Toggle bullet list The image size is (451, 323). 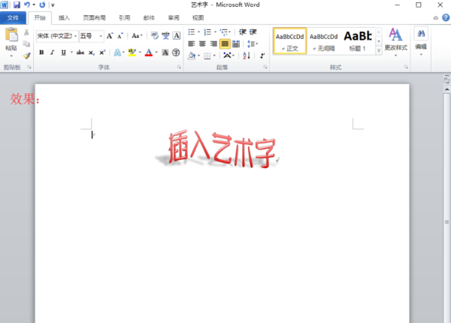192,32
